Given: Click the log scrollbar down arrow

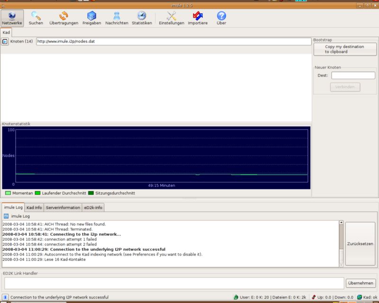Looking at the screenshot, I should coord(341,265).
